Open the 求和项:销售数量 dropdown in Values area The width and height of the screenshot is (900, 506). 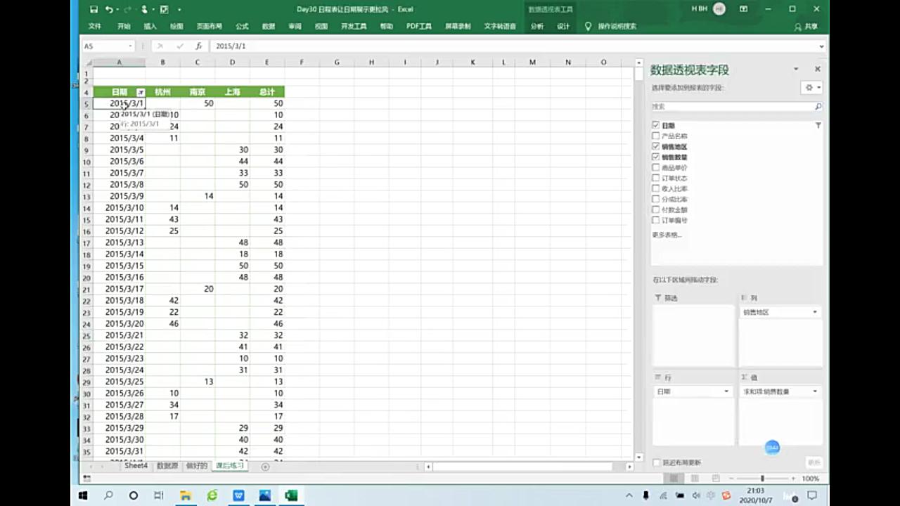(x=815, y=391)
